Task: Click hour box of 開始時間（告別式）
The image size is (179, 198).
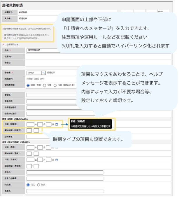Action: (29, 167)
